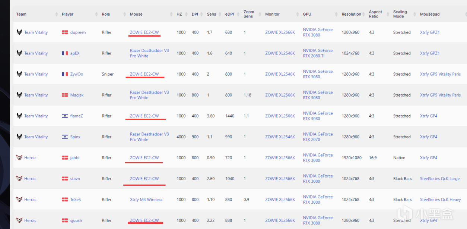Click Heroic logo in jabbi row
This screenshot has width=467, height=229.
click(19, 158)
